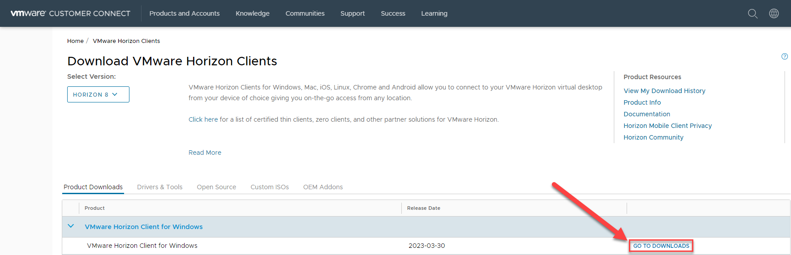Follow the 'Click here' certified clients link
The image size is (791, 255).
tap(203, 119)
